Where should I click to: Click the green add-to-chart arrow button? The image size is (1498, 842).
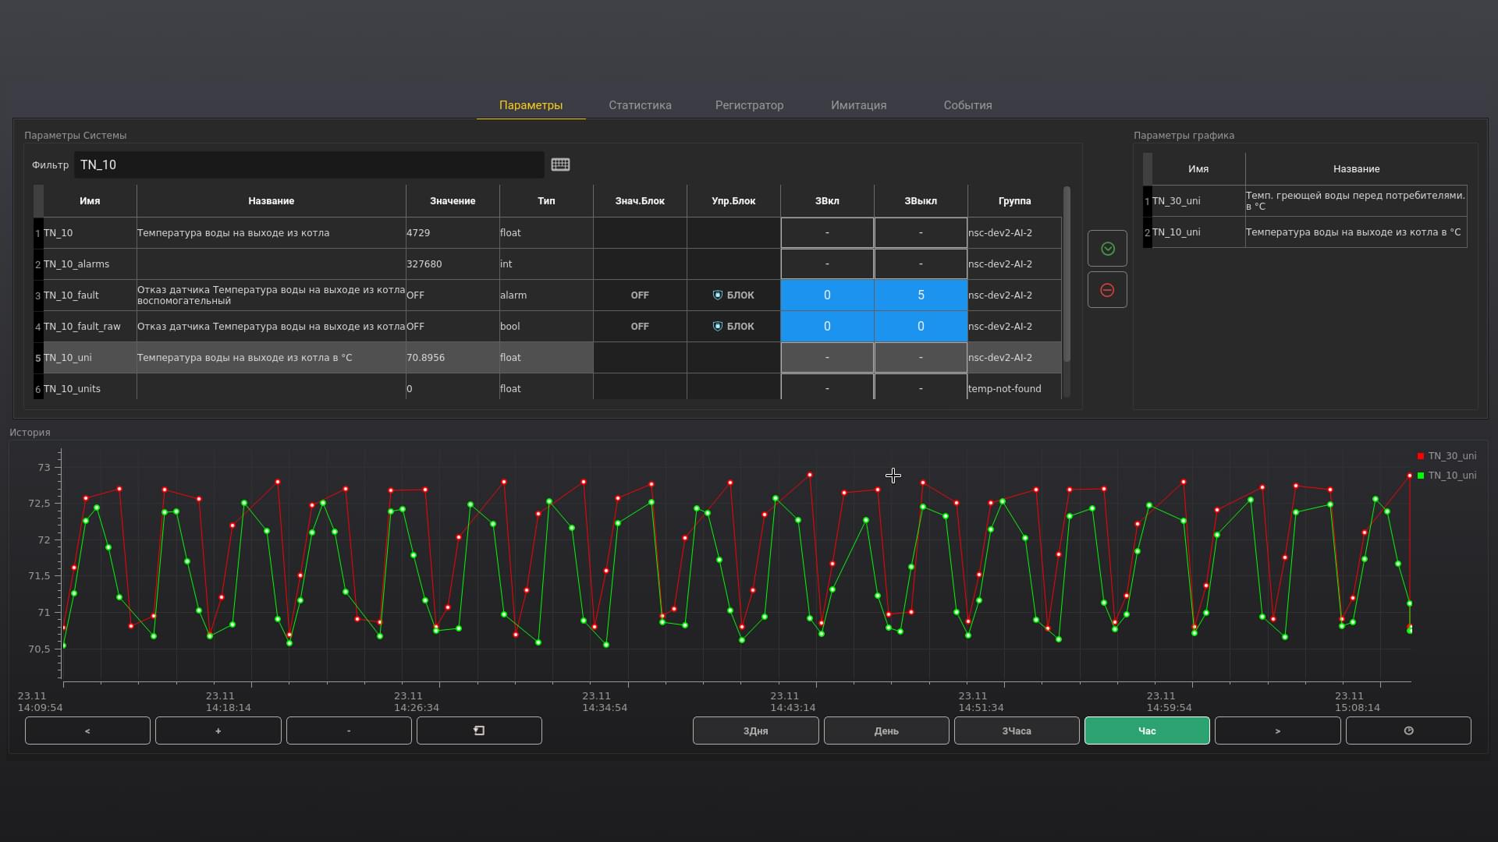point(1107,249)
